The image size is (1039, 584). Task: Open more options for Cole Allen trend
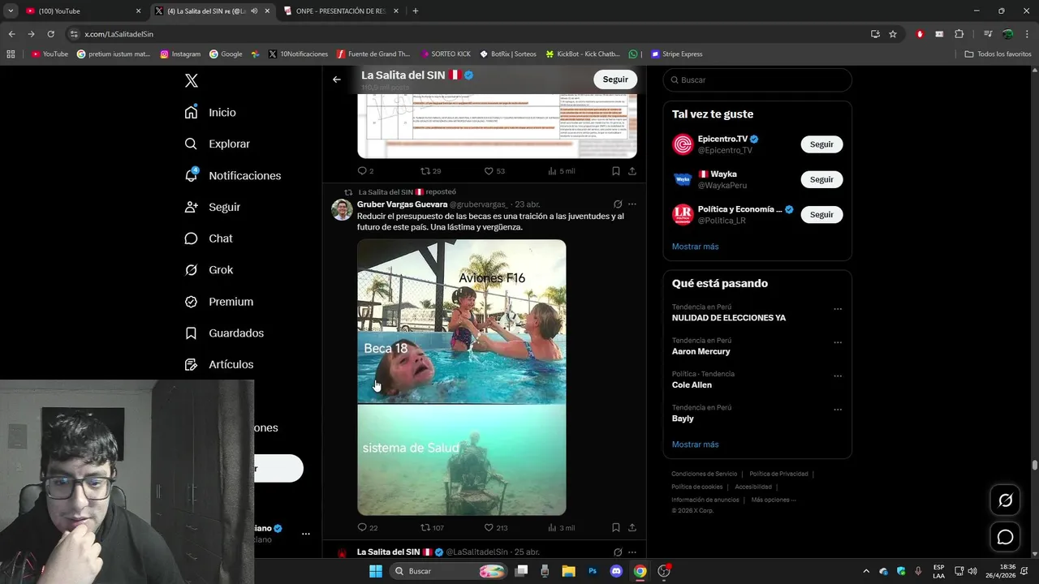[x=838, y=376]
